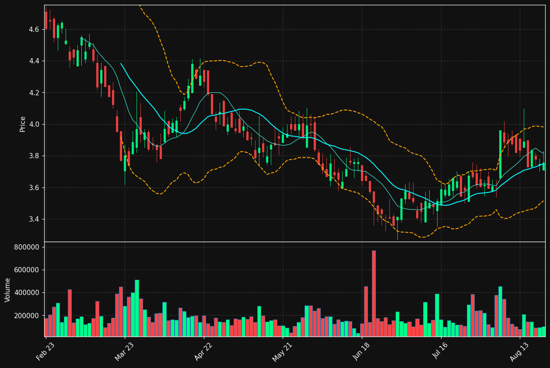Click the 200000 volume axis value
Image resolution: width=550 pixels, height=368 pixels.
(27, 316)
